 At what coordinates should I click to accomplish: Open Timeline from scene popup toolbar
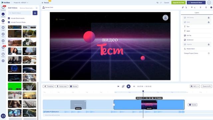[x=158, y=98]
